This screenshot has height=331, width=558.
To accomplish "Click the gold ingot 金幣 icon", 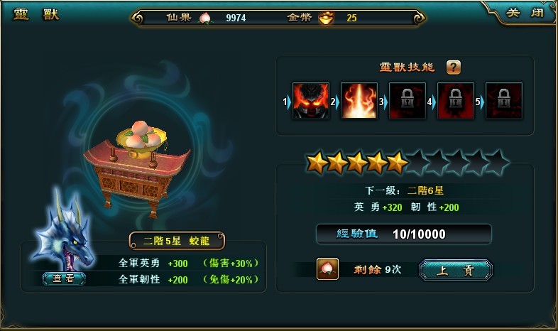I will pyautogui.click(x=326, y=18).
